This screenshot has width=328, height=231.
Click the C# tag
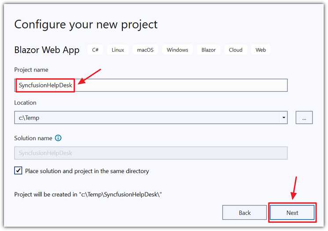[95, 50]
